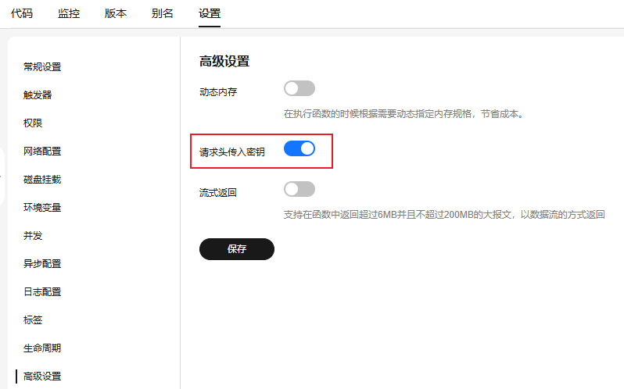The width and height of the screenshot is (624, 389).
Task: Click the 保存 button
Action: click(237, 249)
